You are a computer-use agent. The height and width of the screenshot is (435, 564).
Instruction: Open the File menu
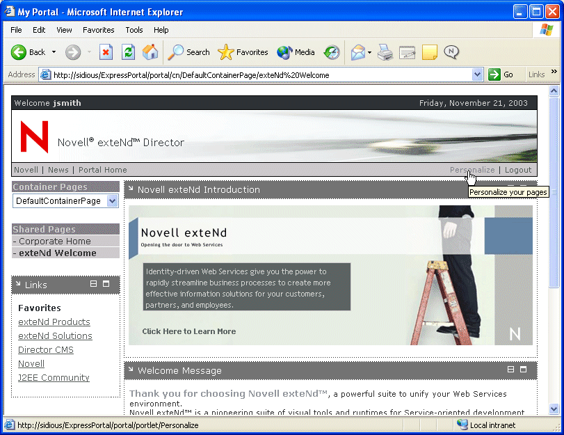pos(16,30)
